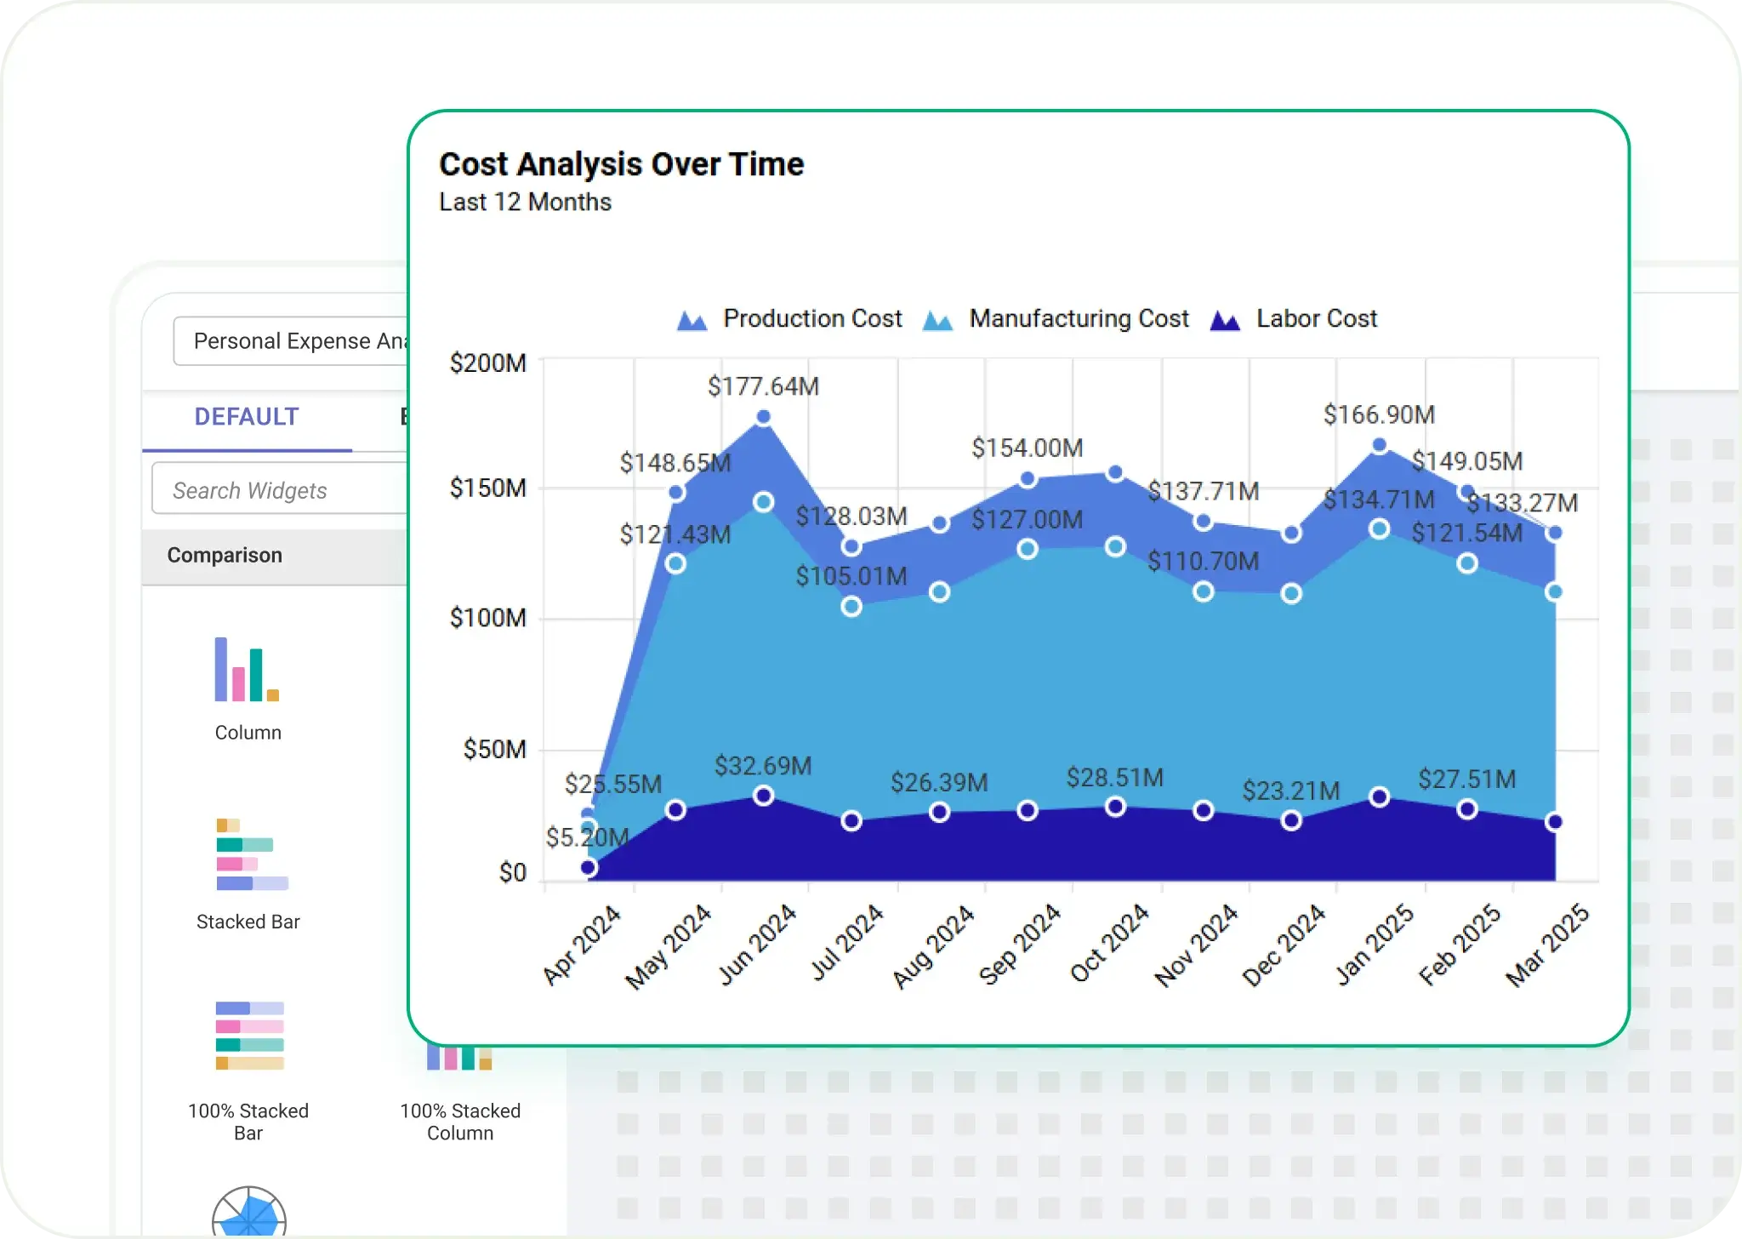
Task: Click the Labor Cost legend marker icon
Action: click(x=1227, y=319)
